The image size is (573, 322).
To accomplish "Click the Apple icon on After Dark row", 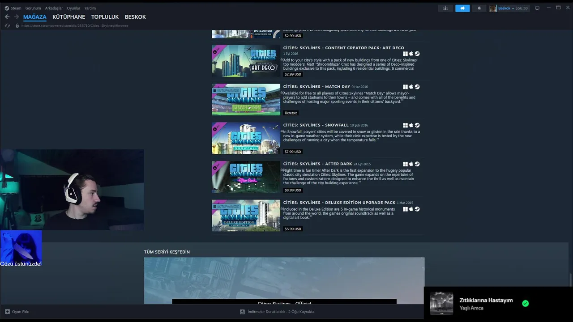I will [x=411, y=164].
